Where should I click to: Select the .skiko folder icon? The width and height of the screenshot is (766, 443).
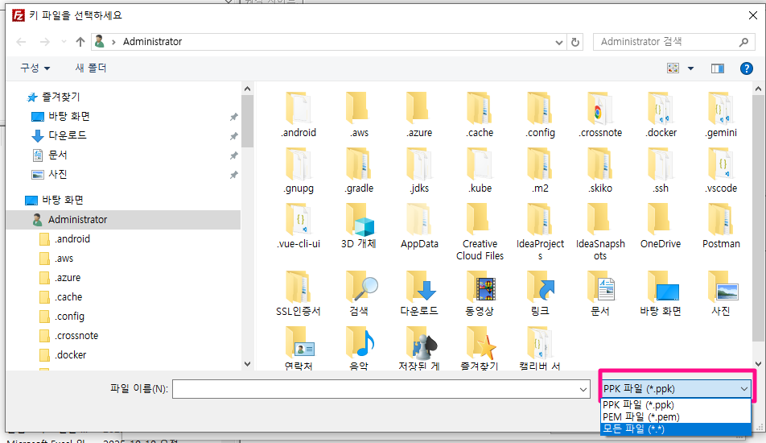(600, 164)
